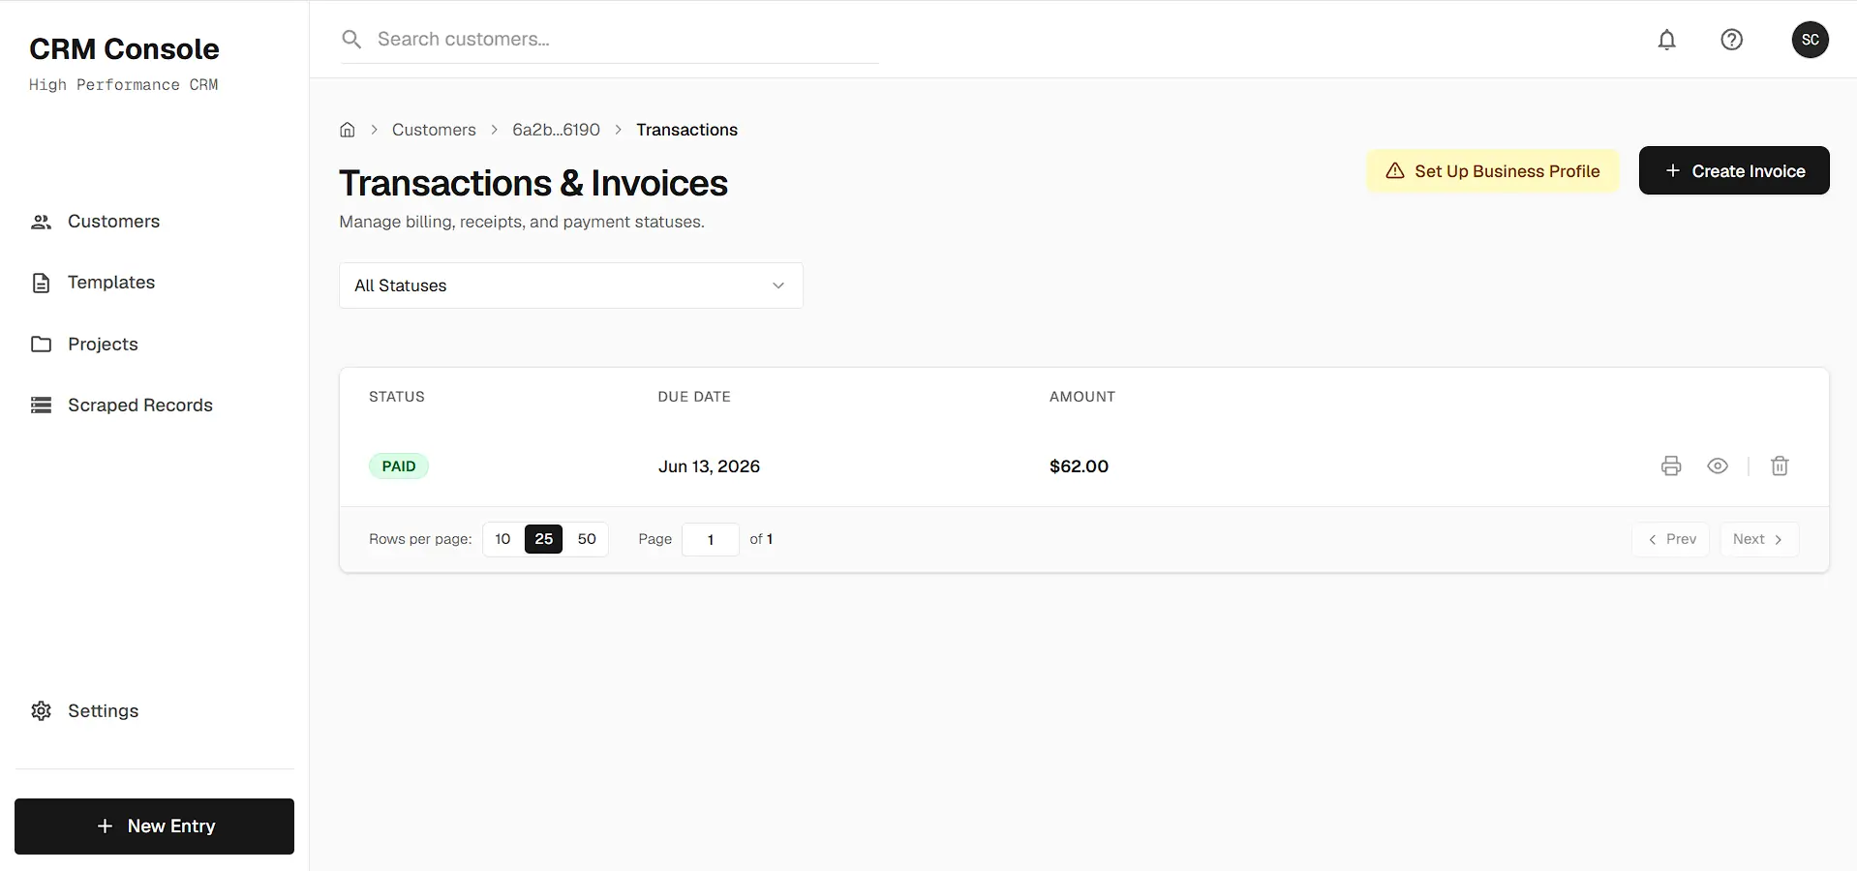Viewport: 1857px width, 871px height.
Task: Click the plus icon in New Entry
Action: (x=105, y=826)
